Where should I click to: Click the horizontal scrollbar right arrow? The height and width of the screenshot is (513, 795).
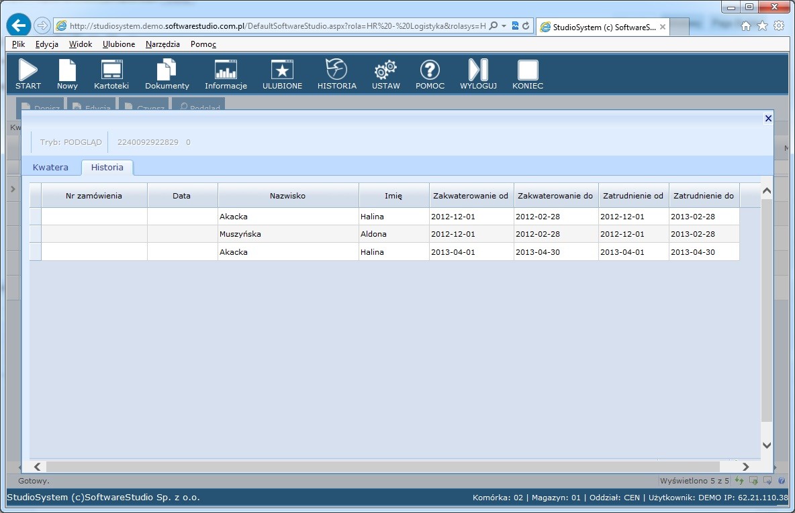coord(745,467)
